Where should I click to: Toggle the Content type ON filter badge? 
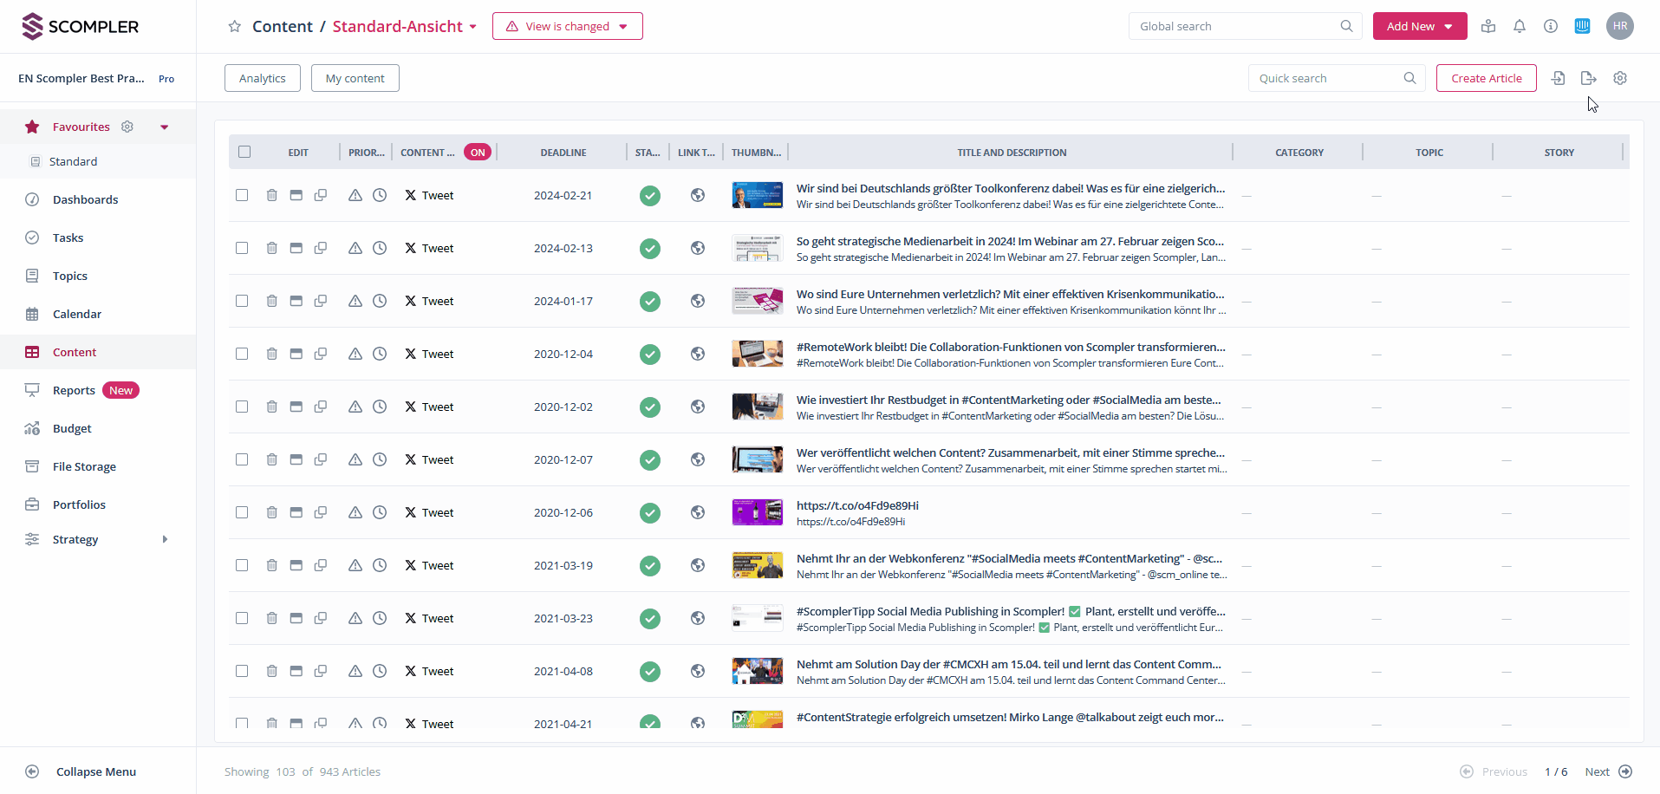point(478,153)
